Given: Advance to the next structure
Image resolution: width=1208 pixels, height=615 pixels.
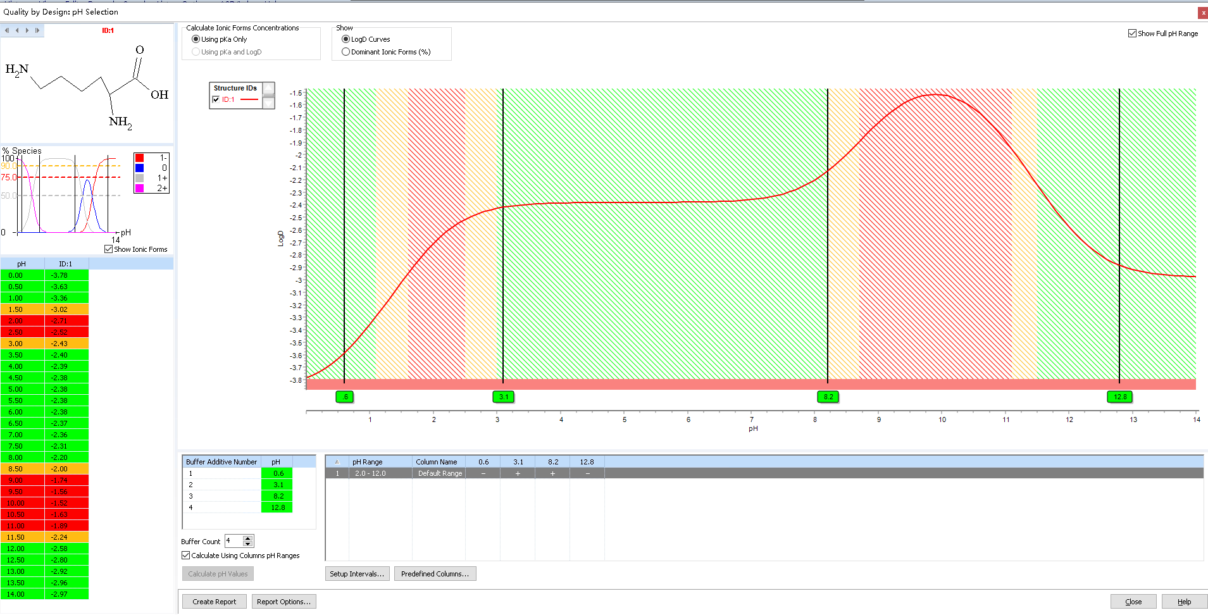Looking at the screenshot, I should [x=27, y=30].
